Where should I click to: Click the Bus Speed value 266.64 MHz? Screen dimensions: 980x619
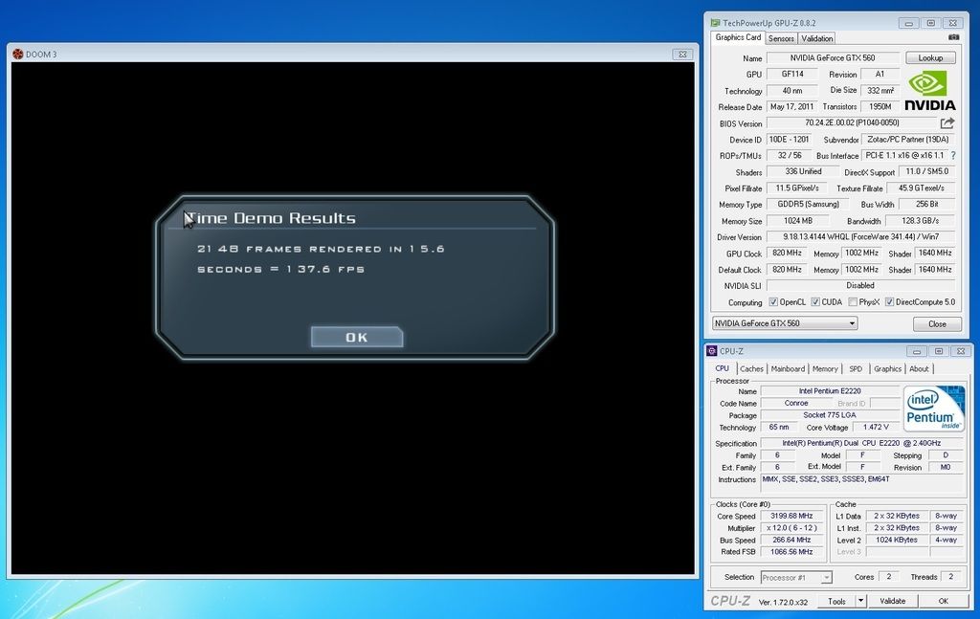click(x=791, y=540)
